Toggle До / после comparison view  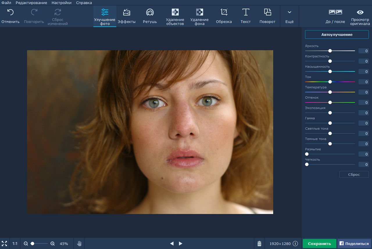pos(335,17)
